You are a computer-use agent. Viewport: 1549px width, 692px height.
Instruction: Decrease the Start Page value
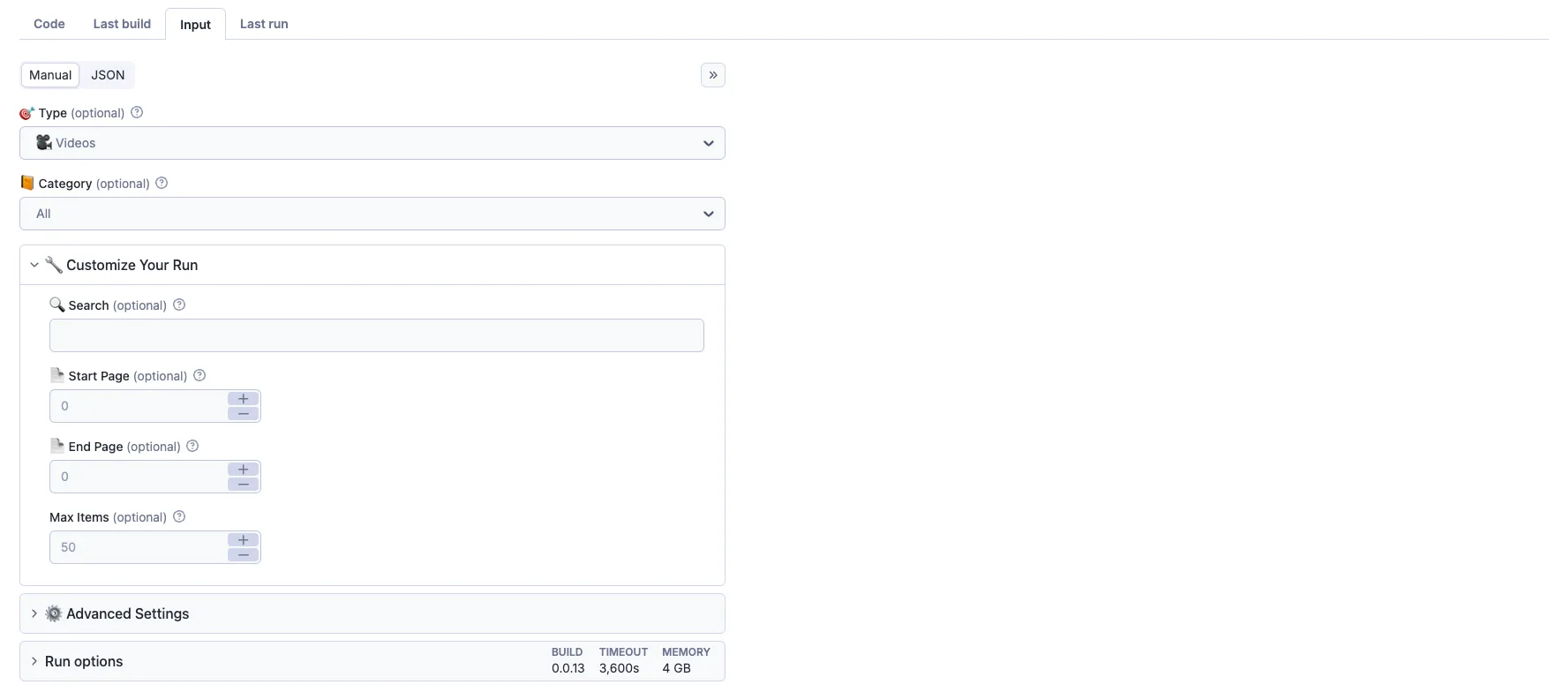(x=244, y=413)
